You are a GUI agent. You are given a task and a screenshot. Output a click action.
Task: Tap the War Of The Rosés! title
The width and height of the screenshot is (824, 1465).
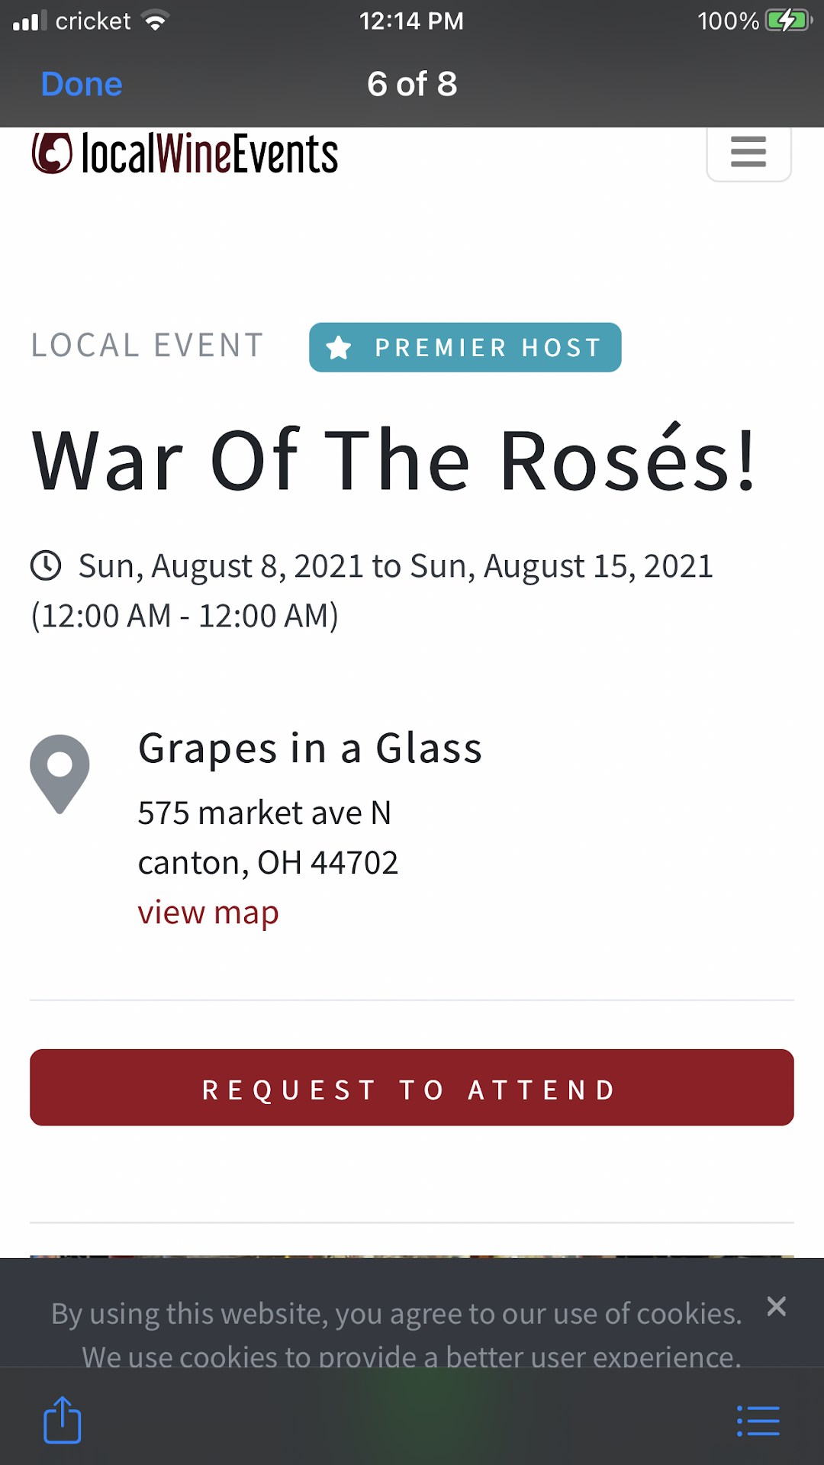pos(394,461)
